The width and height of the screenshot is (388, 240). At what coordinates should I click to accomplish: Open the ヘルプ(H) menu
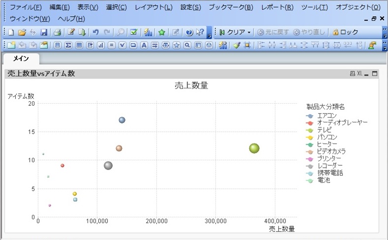(71, 19)
